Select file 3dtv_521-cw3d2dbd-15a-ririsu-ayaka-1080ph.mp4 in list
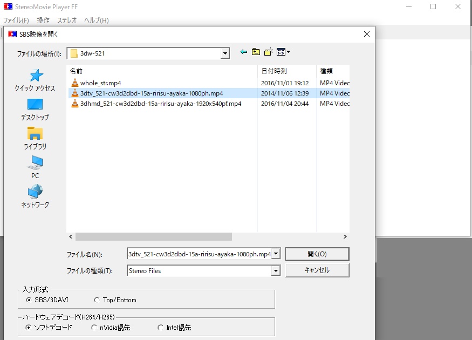The width and height of the screenshot is (472, 340). click(152, 93)
